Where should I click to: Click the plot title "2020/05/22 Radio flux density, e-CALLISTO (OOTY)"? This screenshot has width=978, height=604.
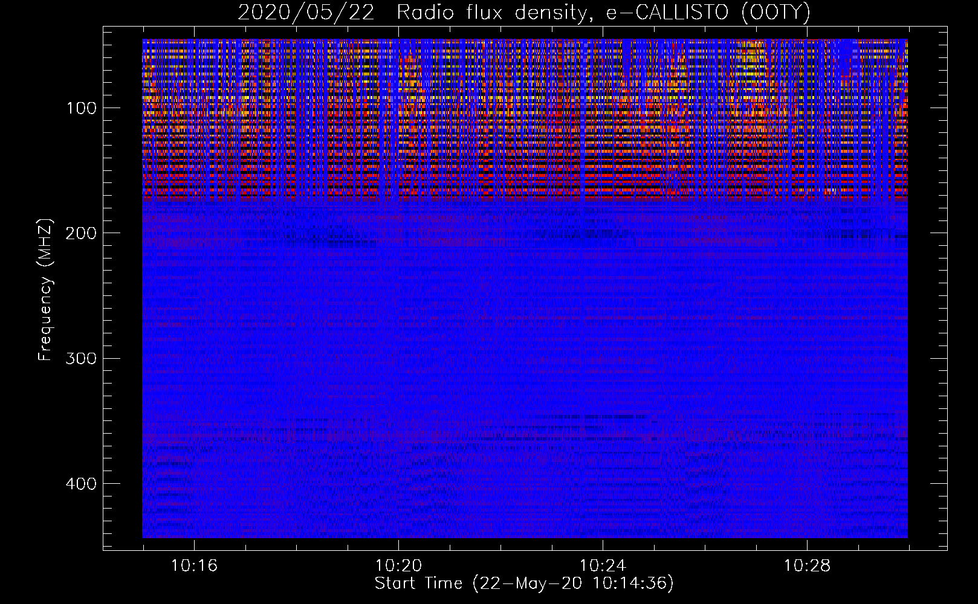coord(524,13)
